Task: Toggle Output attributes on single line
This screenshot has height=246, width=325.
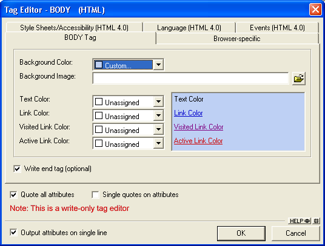Action: pos(14,233)
